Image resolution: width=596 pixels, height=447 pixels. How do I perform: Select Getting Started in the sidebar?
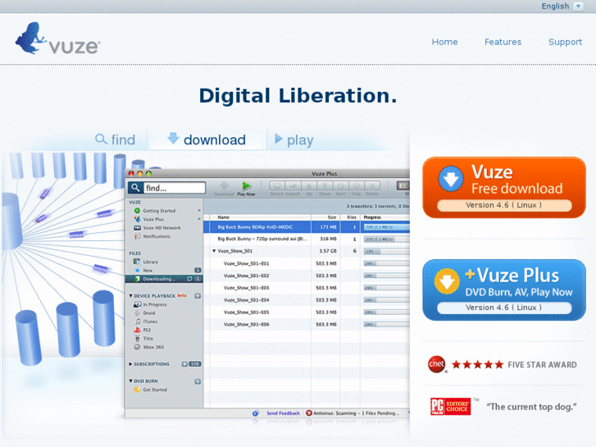[159, 210]
